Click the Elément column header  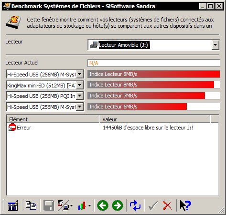[x=53, y=119]
